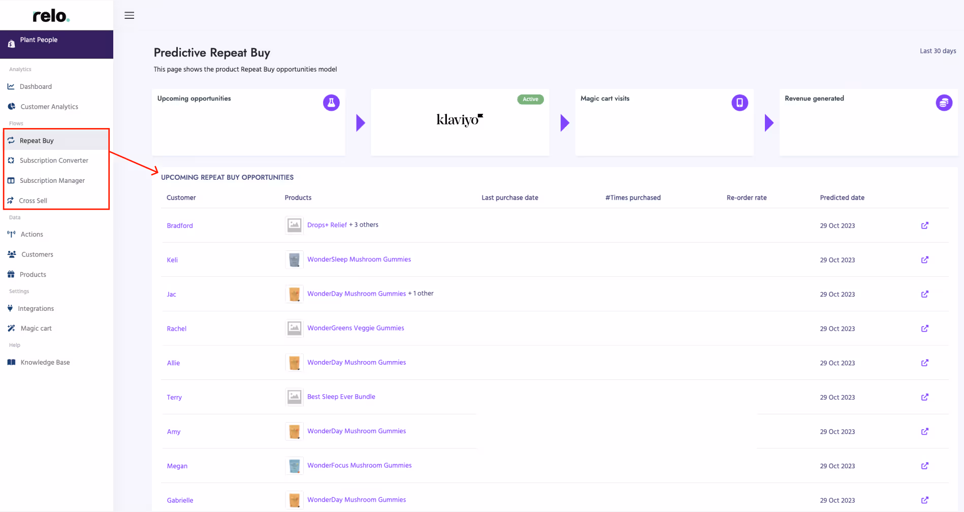Click the Last 30 days range

click(938, 51)
